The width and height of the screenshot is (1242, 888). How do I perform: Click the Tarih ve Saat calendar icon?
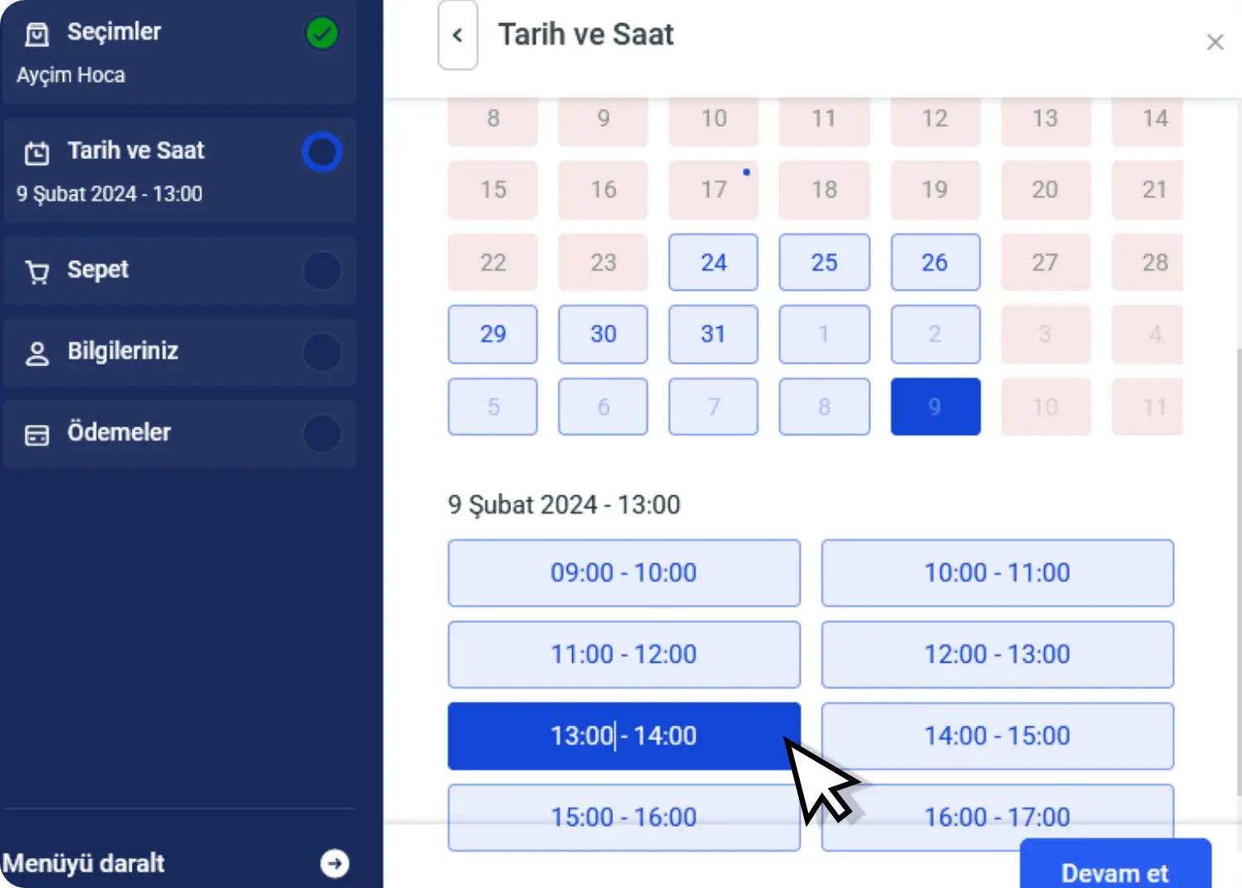pyautogui.click(x=37, y=152)
